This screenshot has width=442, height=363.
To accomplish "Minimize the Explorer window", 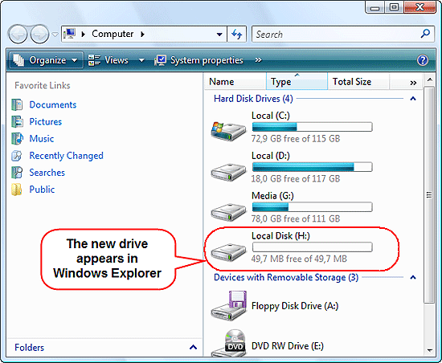I will click(374, 7).
